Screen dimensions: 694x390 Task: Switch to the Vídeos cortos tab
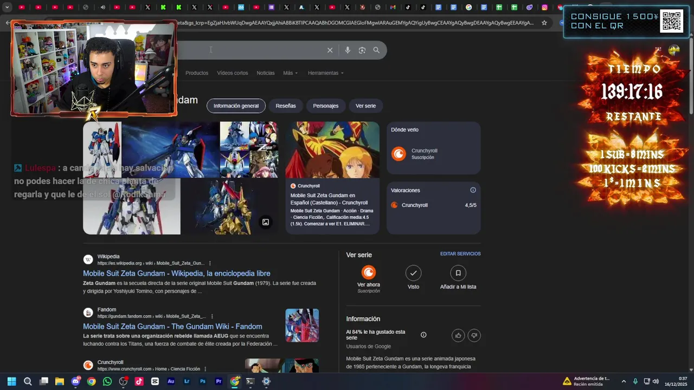(233, 73)
